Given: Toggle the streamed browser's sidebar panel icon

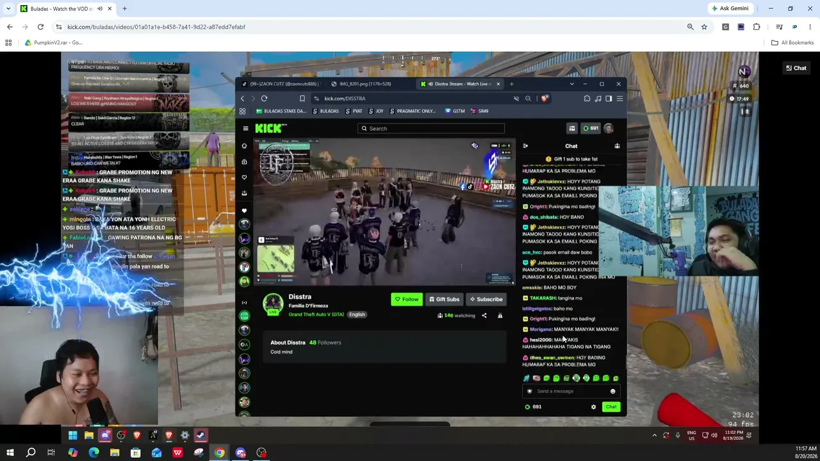Looking at the screenshot, I should pos(609,99).
